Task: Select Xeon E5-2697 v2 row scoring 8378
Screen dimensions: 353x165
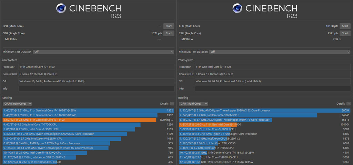Action: coord(264,139)
